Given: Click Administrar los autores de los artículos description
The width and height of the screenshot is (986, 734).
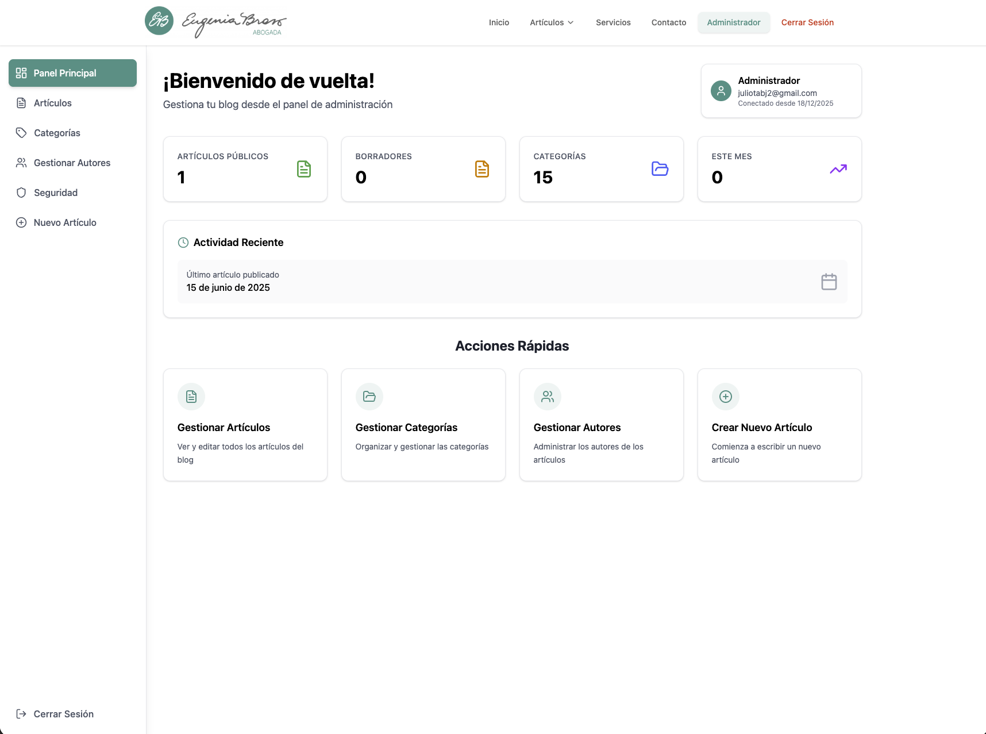Looking at the screenshot, I should (x=588, y=453).
